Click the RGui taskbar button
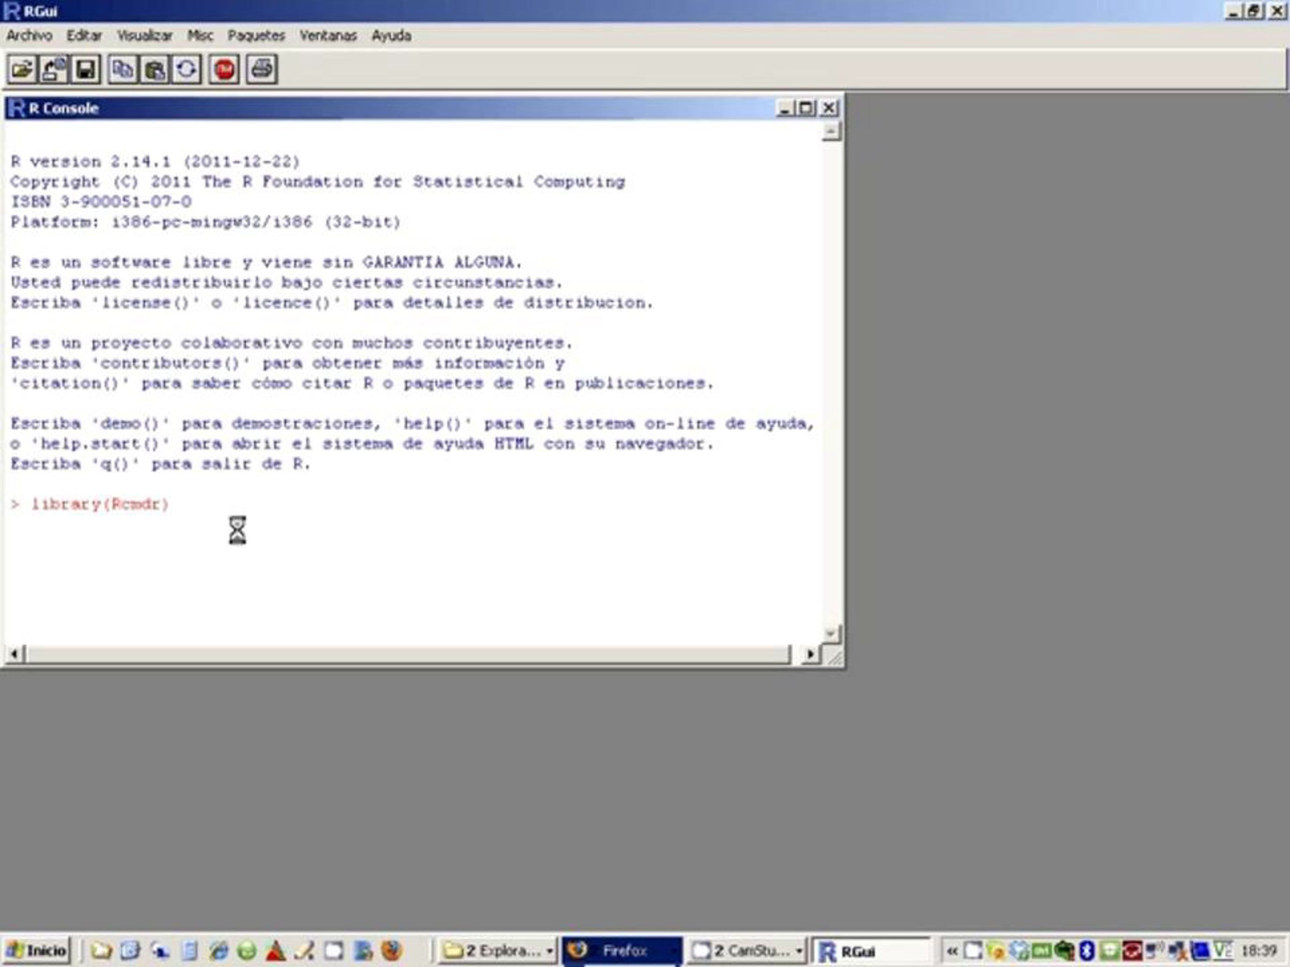The image size is (1290, 967). [872, 951]
